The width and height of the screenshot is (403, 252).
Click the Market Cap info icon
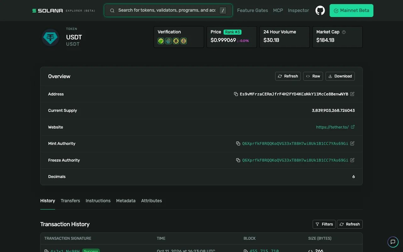pos(344,32)
